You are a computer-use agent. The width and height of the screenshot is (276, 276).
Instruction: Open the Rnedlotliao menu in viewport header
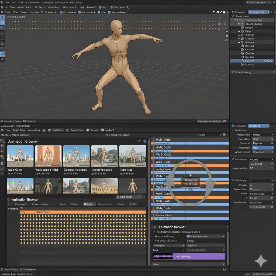pos(51,12)
